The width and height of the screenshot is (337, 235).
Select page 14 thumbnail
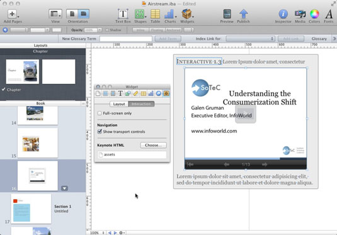pos(38,115)
